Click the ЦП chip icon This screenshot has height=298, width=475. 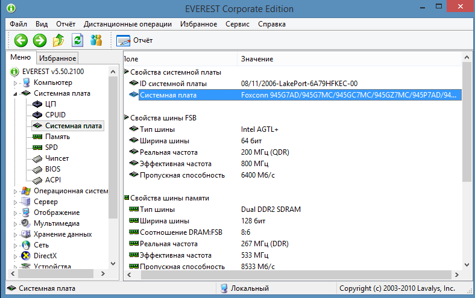[x=37, y=104]
